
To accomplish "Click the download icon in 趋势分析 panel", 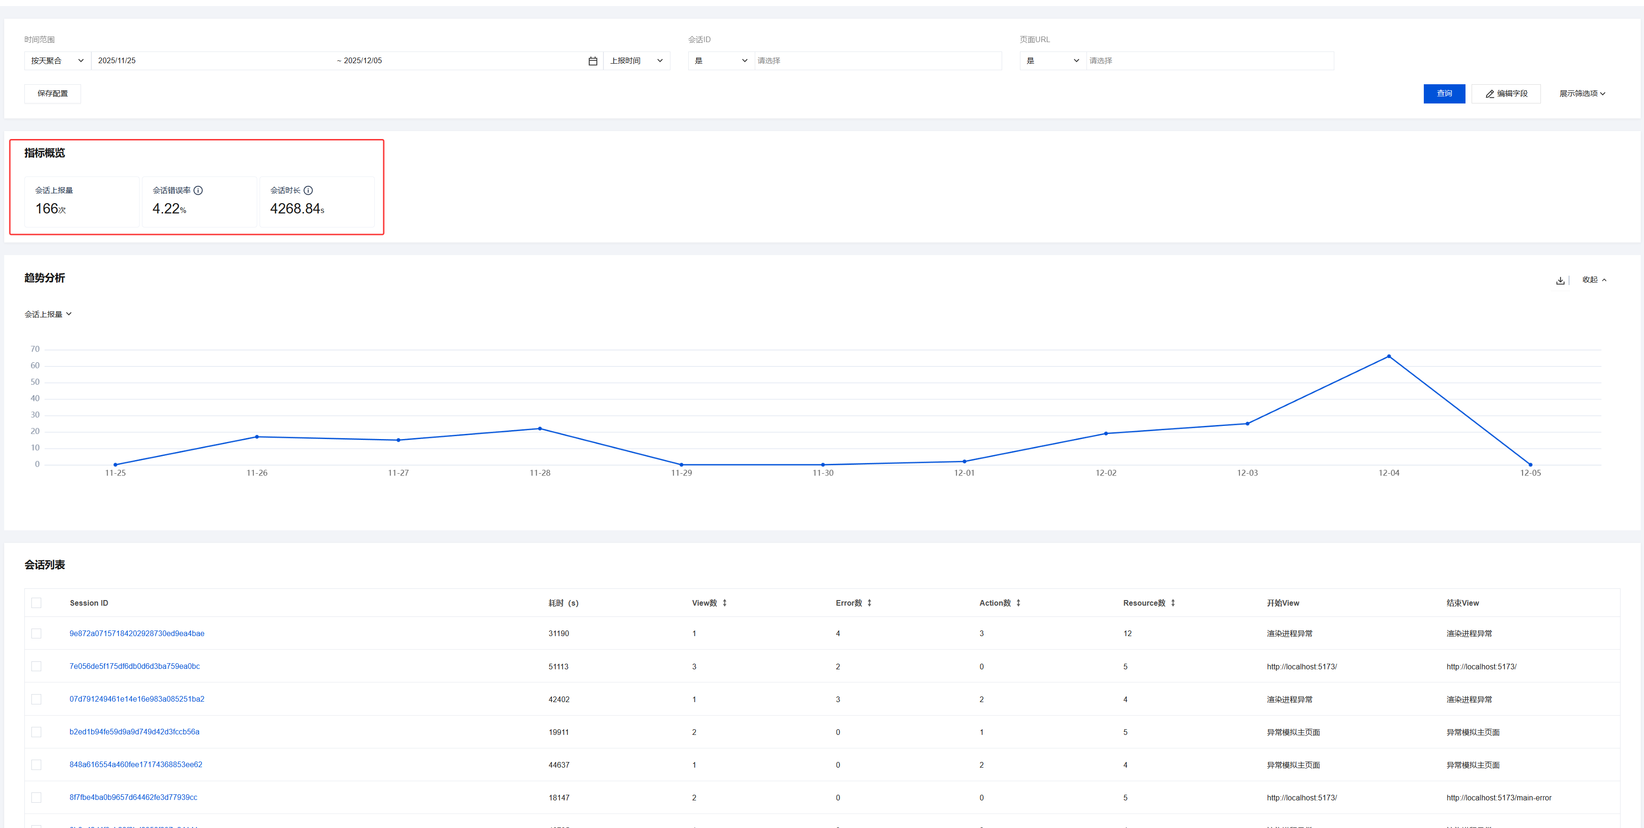I will point(1560,280).
